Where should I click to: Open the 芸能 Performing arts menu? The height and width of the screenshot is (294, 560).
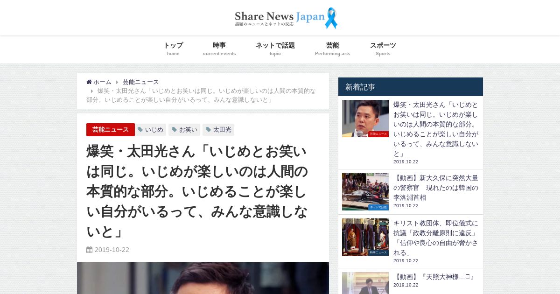tap(333, 49)
